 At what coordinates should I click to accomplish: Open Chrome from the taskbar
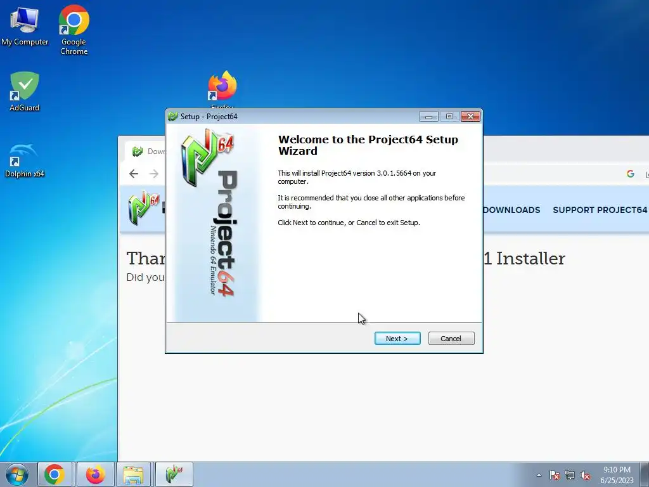(x=55, y=474)
